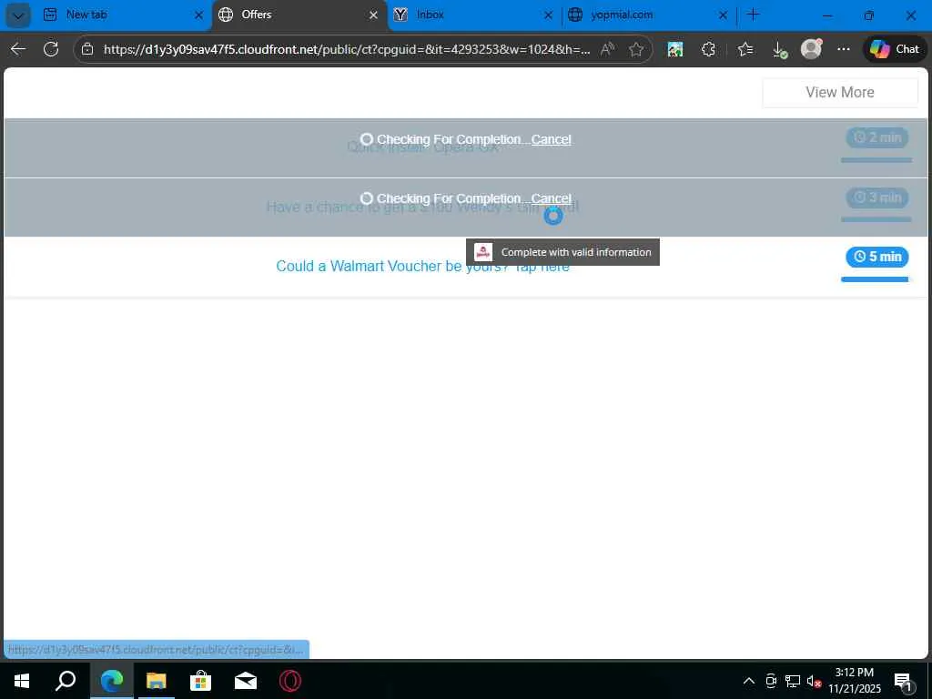Open the image extension icon in toolbar
932x699 pixels.
[675, 49]
